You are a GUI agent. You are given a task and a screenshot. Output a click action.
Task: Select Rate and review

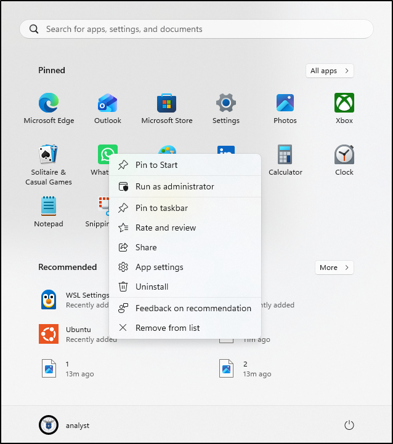(185, 228)
